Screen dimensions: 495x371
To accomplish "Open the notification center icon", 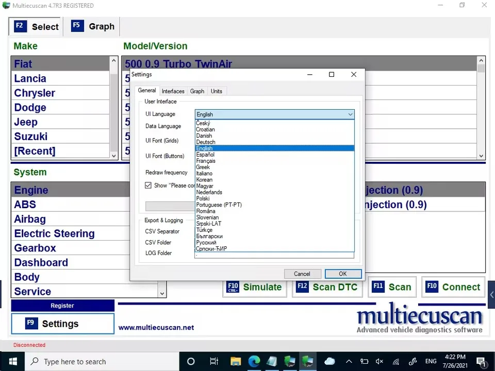I will [481, 361].
